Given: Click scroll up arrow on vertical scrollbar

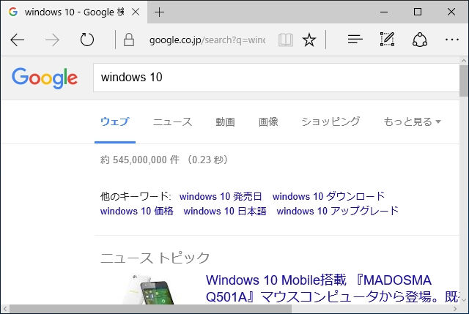Looking at the screenshot, I should click(464, 61).
